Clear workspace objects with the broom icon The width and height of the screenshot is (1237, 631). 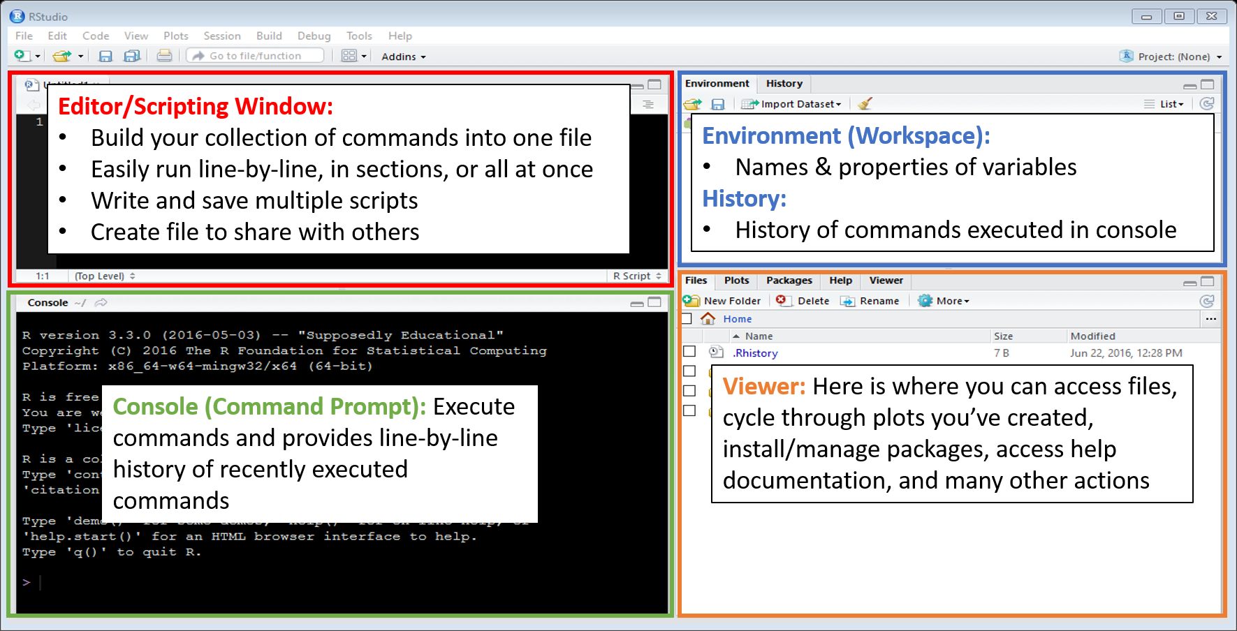pos(865,104)
